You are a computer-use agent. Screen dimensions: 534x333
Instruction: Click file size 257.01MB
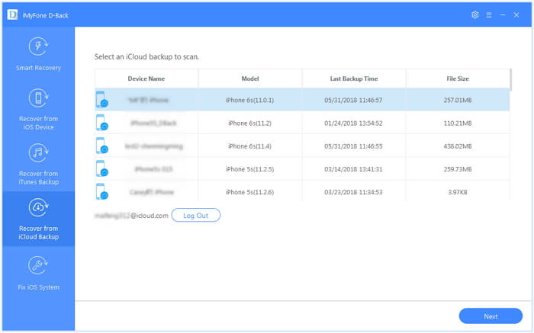(458, 100)
